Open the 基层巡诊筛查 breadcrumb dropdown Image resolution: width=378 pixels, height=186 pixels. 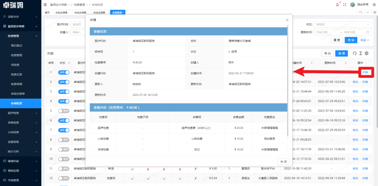(x=60, y=5)
